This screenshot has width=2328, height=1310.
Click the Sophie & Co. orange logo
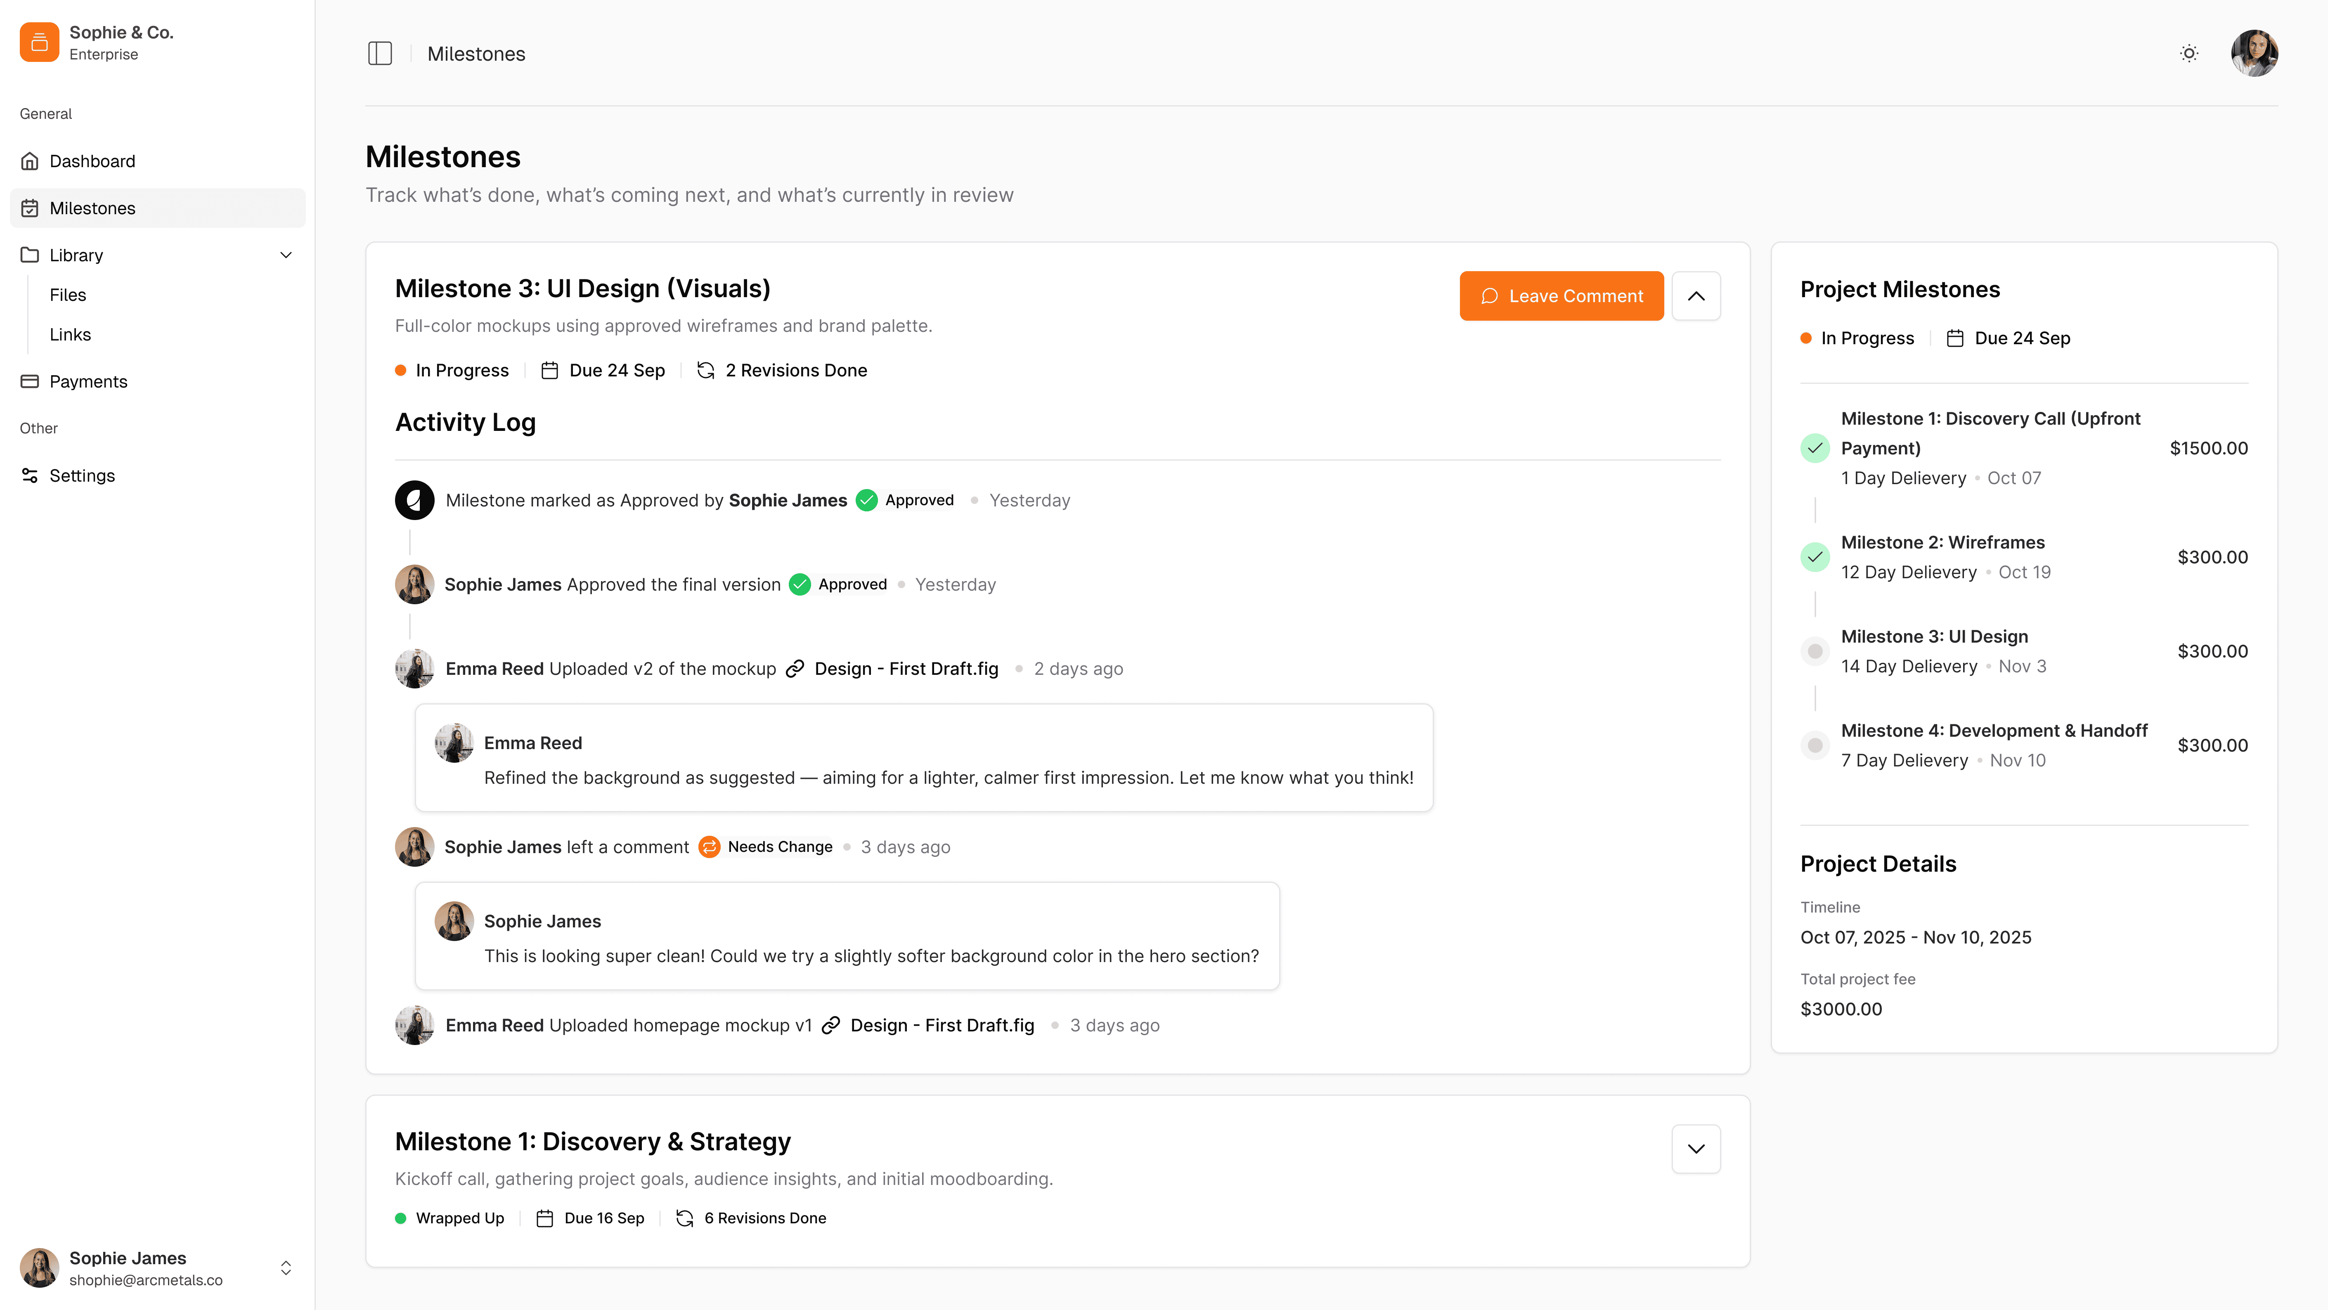tap(39, 42)
